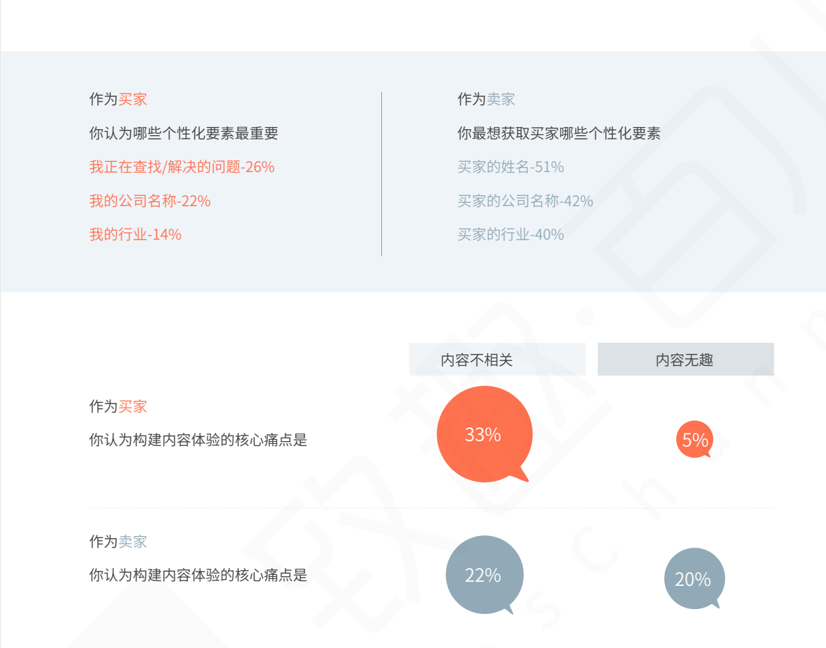Select the 我的行业-14% entry
This screenshot has height=648, width=826.
click(x=135, y=234)
